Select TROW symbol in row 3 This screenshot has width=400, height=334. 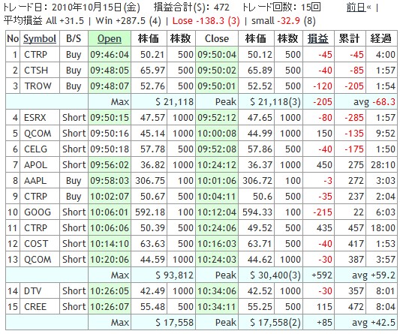coord(38,86)
